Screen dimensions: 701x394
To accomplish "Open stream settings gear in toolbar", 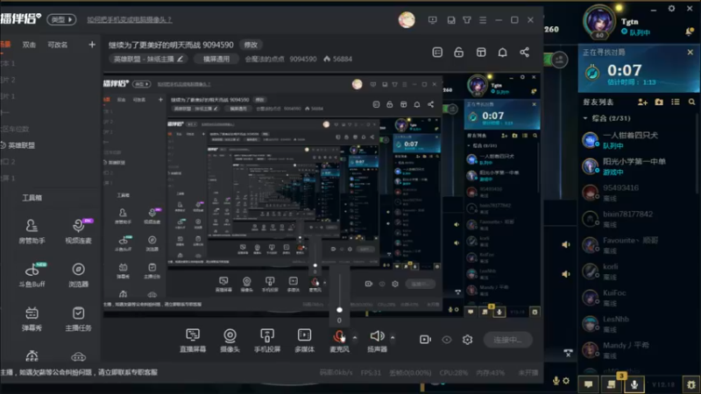I will click(x=468, y=340).
